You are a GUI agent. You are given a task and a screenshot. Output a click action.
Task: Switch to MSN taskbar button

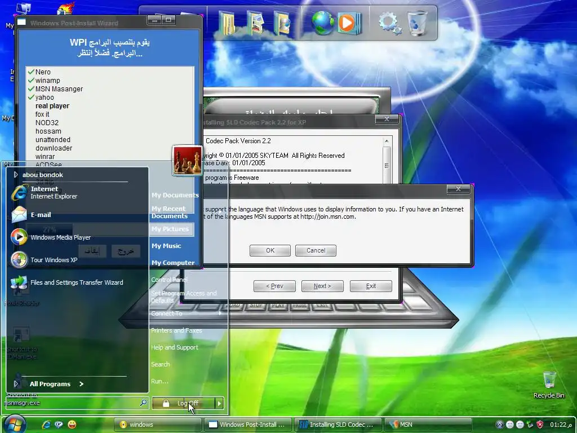[428, 425]
